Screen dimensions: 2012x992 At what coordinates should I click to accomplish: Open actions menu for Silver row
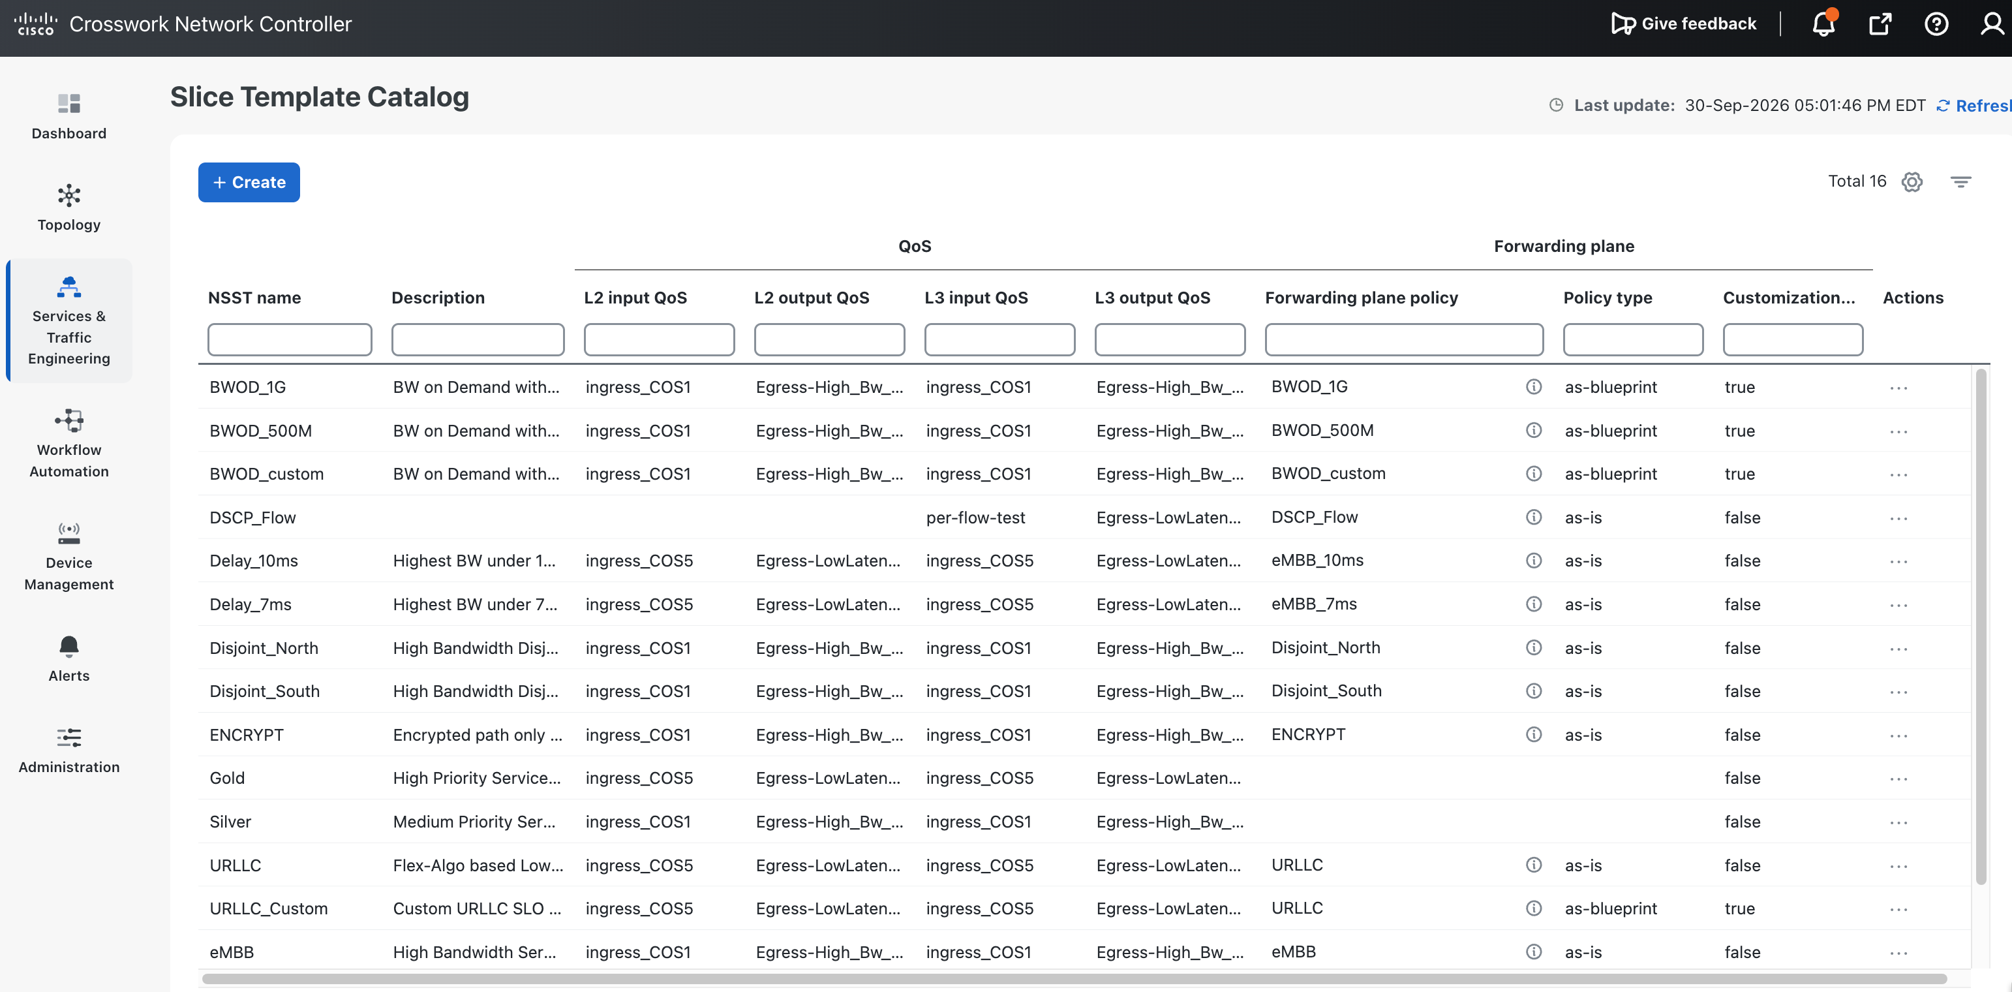pyautogui.click(x=1898, y=822)
